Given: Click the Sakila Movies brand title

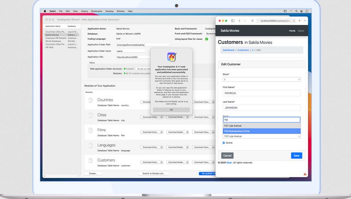Looking at the screenshot, I should [230, 31].
